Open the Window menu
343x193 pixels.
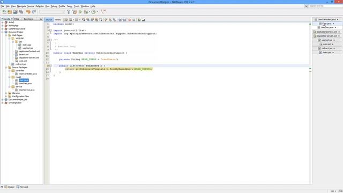pyautogui.click(x=85, y=6)
